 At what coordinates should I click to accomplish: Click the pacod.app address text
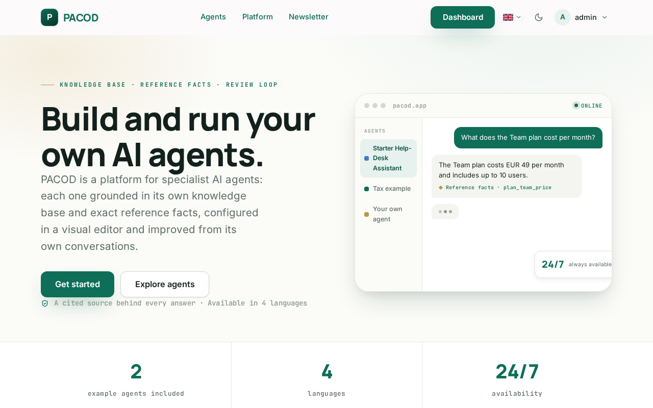point(410,106)
